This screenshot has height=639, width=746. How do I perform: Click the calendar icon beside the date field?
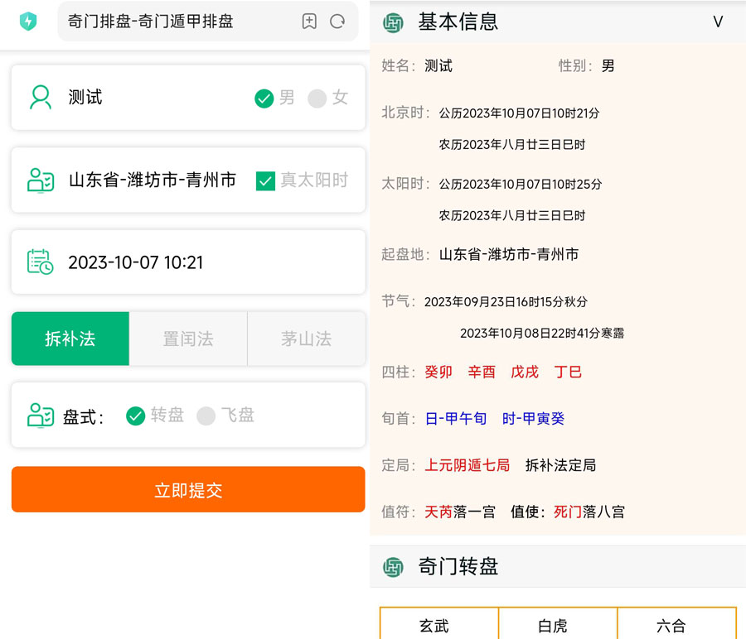pos(39,261)
